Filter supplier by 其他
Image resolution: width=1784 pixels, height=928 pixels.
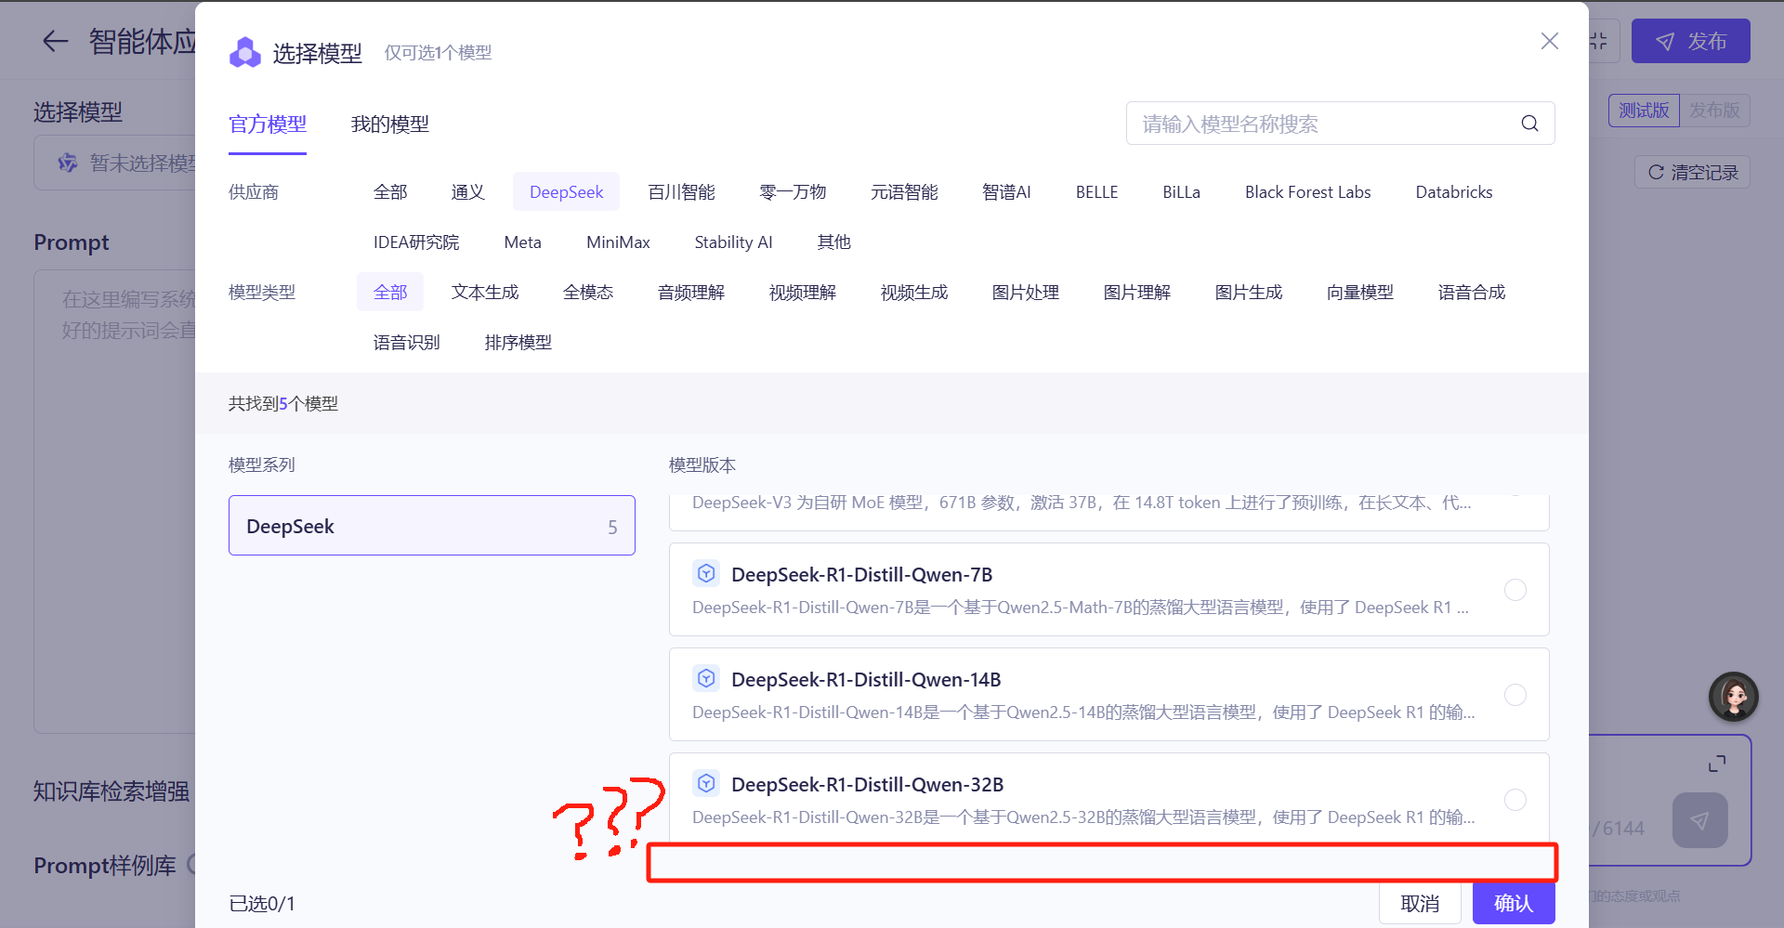(x=834, y=242)
